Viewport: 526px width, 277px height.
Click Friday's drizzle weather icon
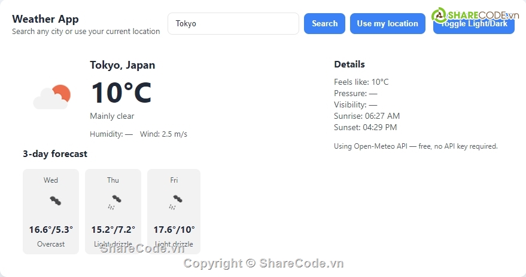pyautogui.click(x=175, y=201)
